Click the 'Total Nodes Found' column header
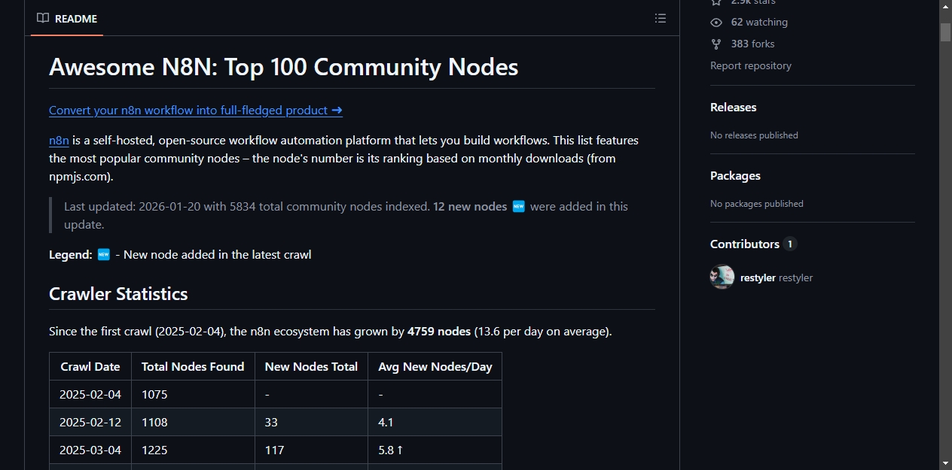The height and width of the screenshot is (470, 952). pyautogui.click(x=193, y=366)
